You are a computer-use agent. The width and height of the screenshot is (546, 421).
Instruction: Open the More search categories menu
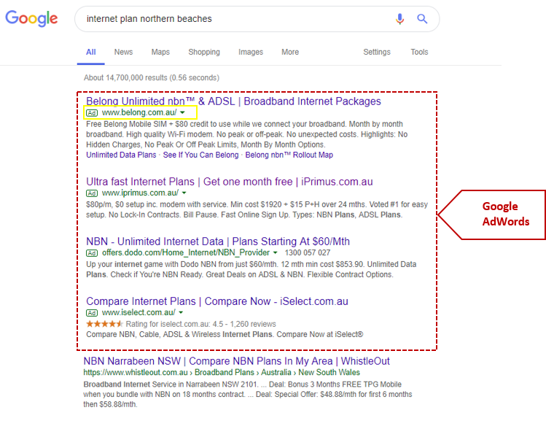[x=290, y=52]
